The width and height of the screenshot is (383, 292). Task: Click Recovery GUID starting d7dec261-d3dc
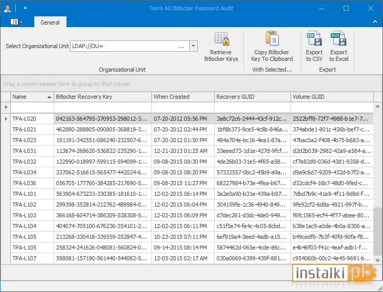pos(253,215)
